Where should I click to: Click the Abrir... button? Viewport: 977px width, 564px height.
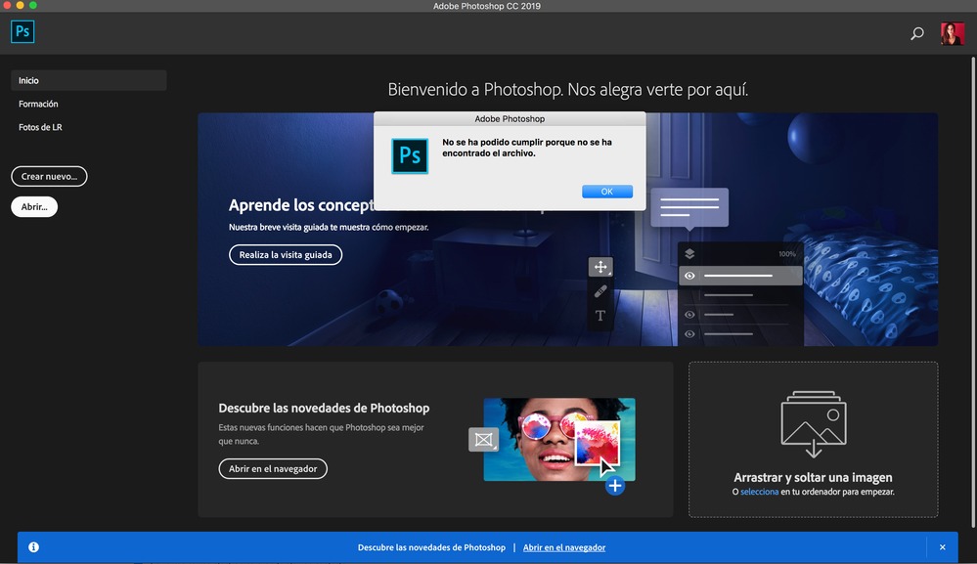(x=34, y=206)
